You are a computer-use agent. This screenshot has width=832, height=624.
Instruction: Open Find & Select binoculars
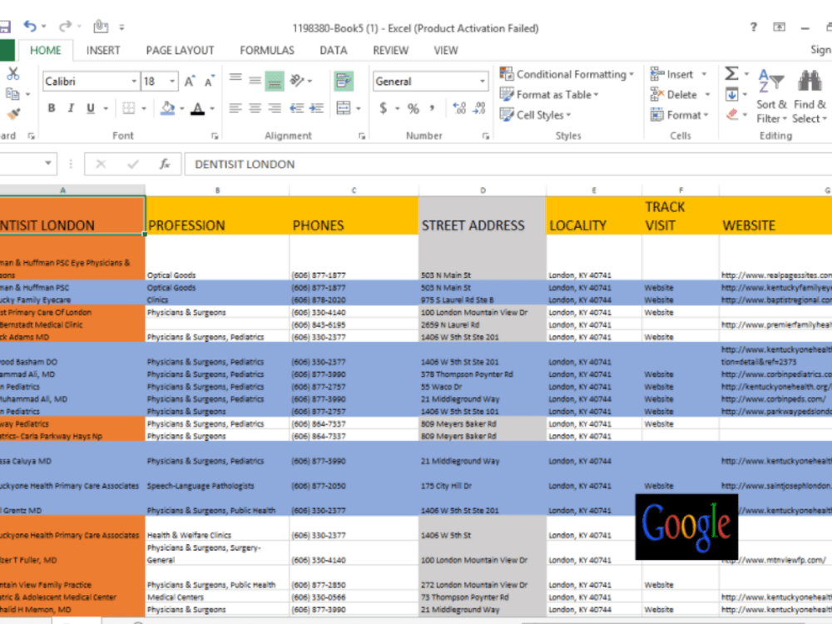pyautogui.click(x=810, y=97)
